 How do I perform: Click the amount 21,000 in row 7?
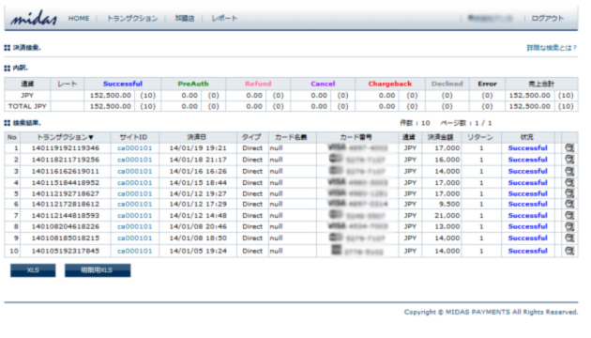(x=447, y=215)
